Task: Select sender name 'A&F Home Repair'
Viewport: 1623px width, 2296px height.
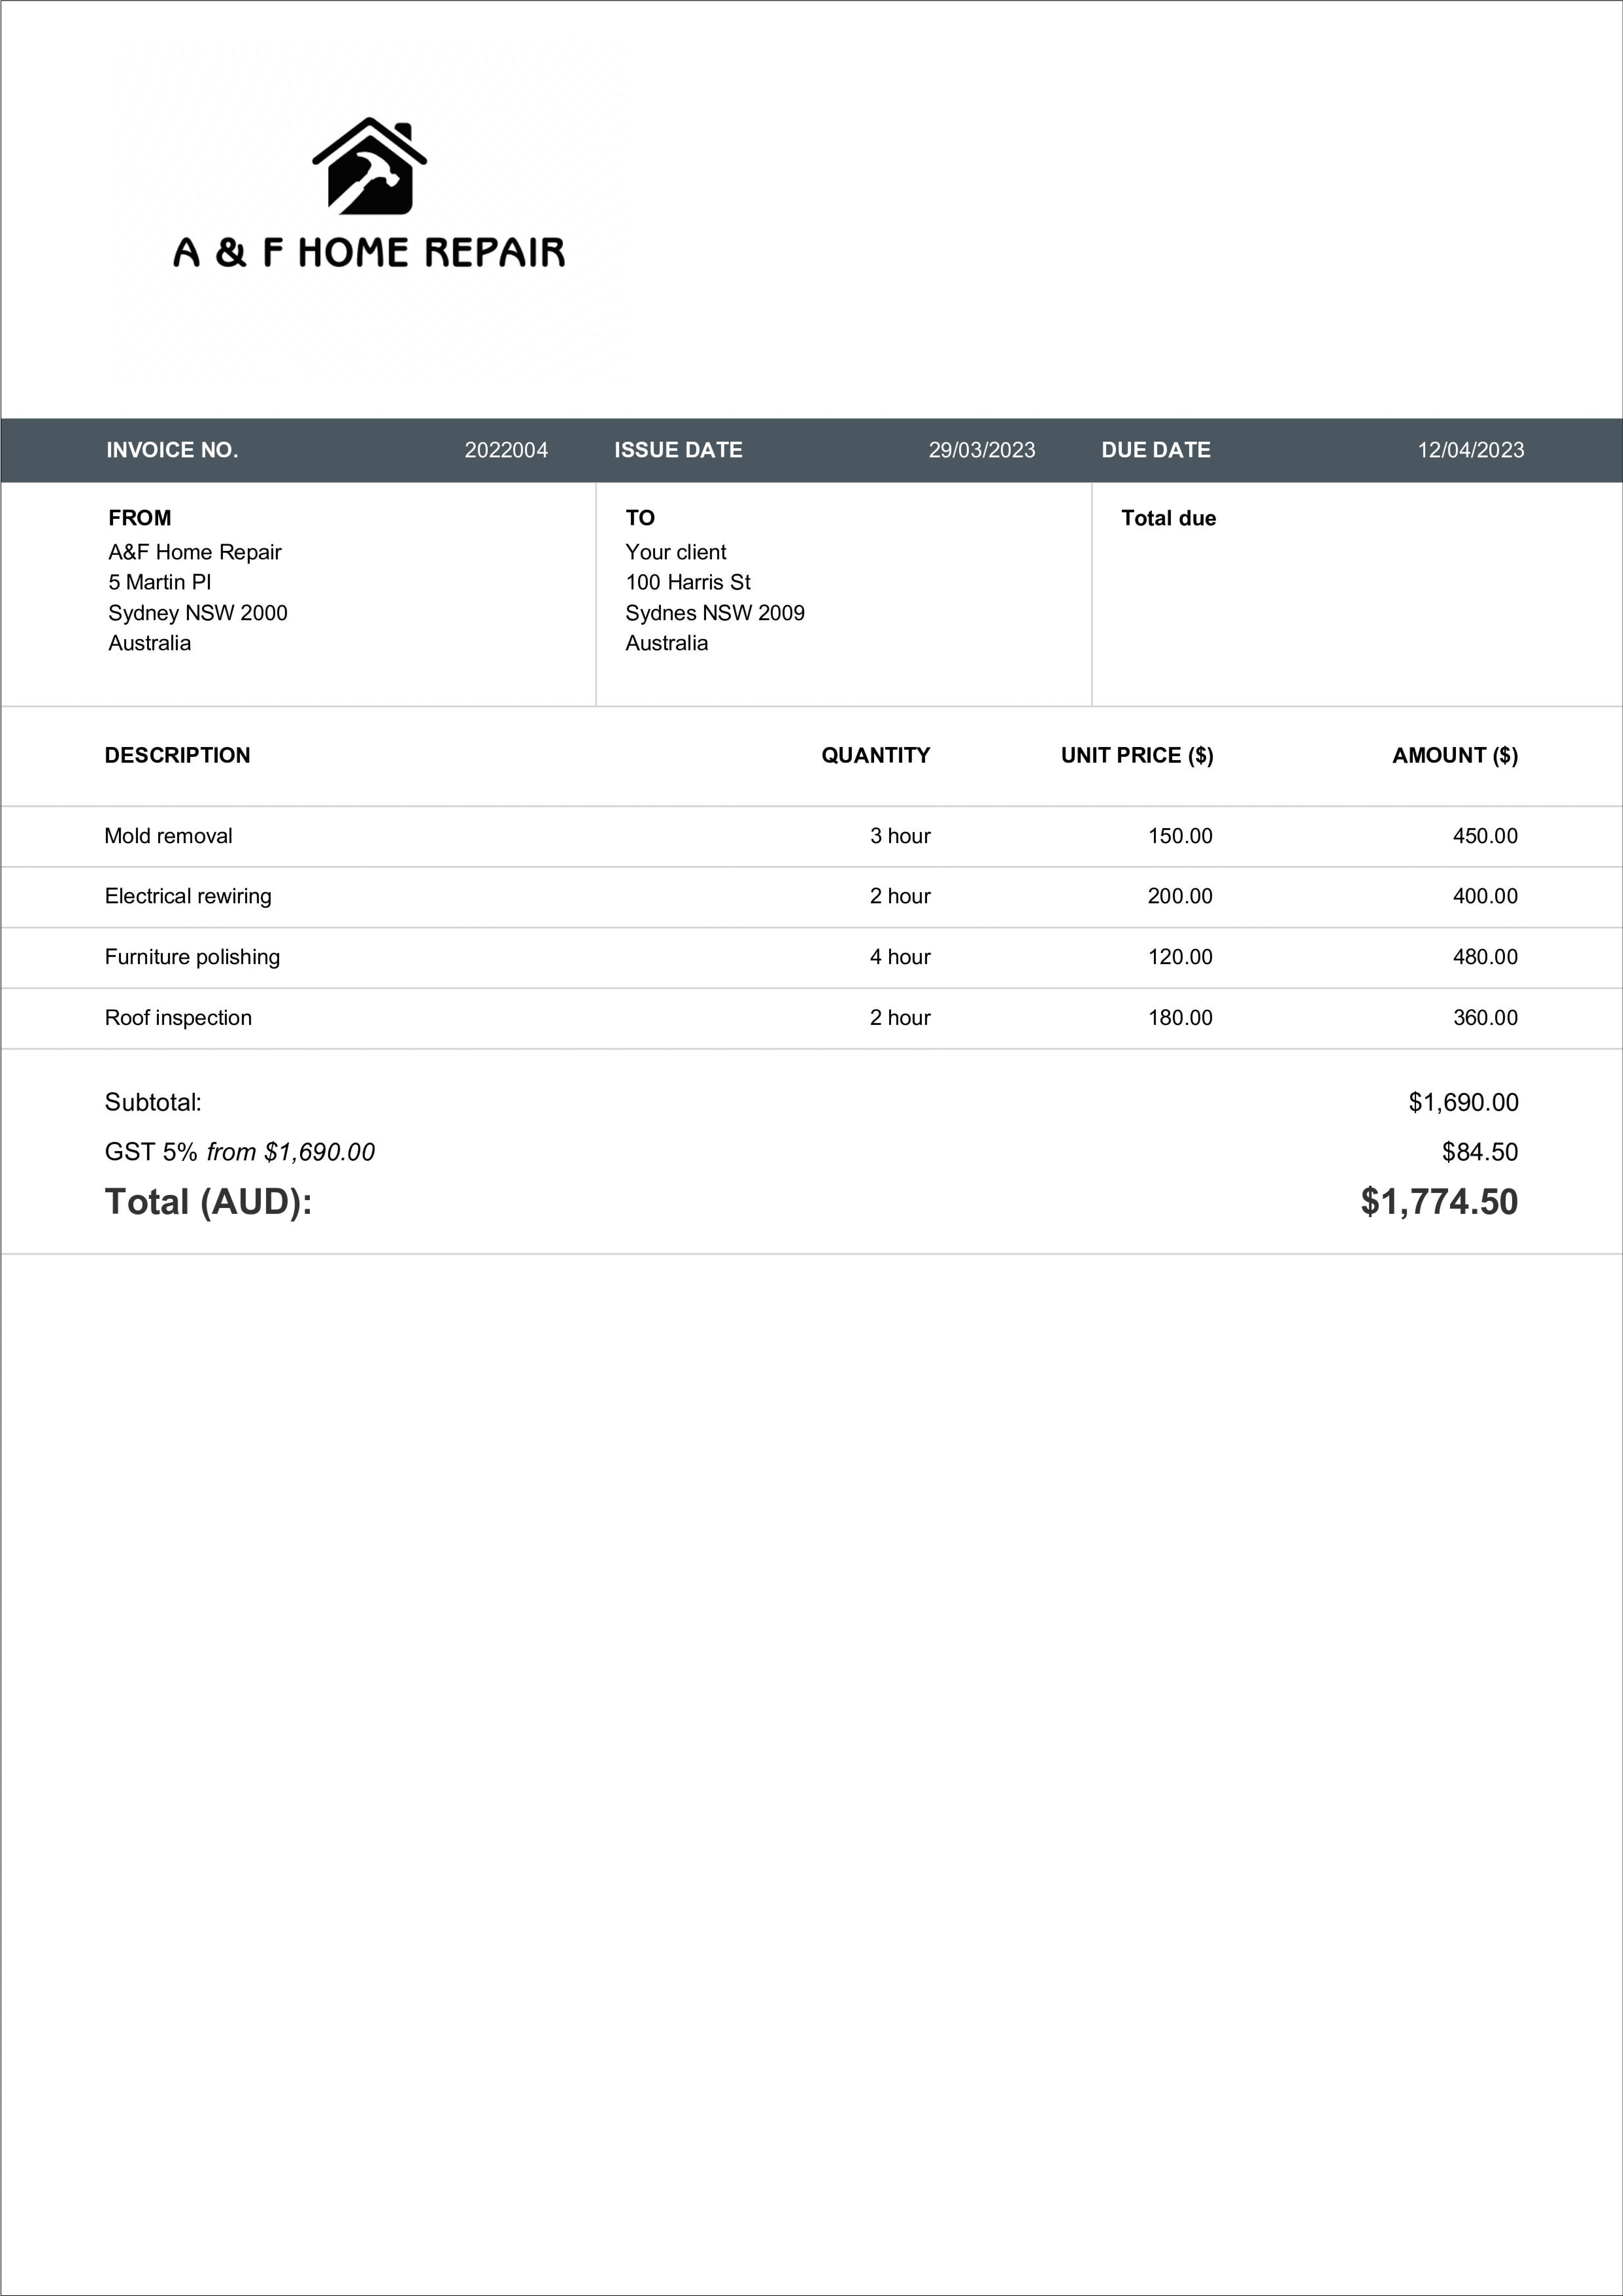Action: [195, 552]
